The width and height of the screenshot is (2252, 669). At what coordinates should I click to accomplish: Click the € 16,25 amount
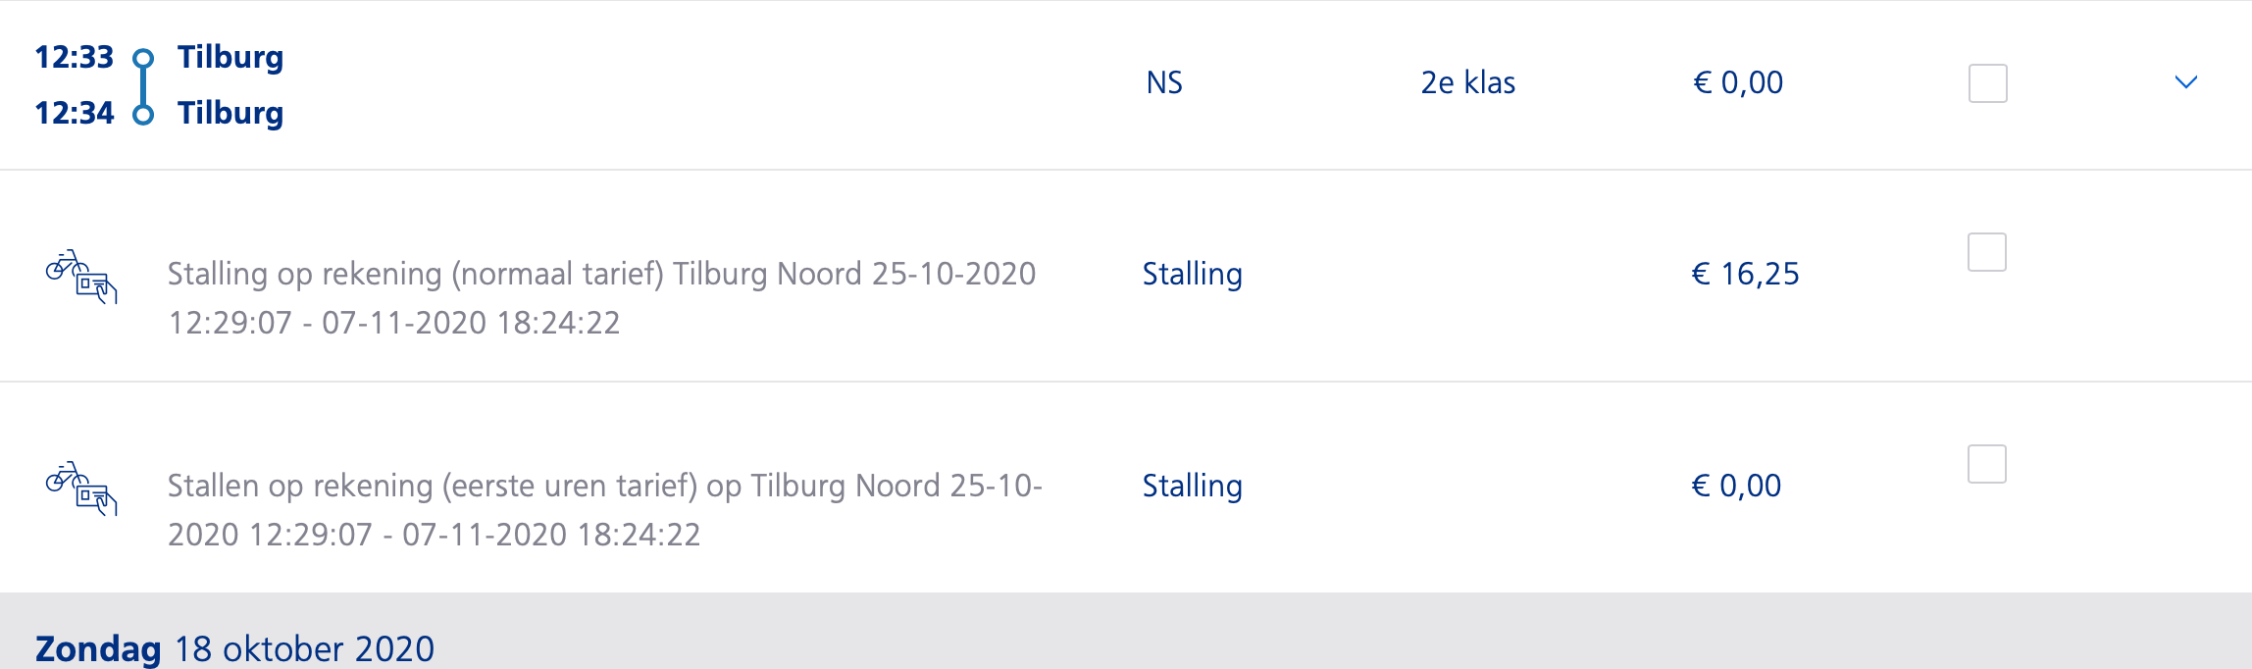pyautogui.click(x=1746, y=274)
